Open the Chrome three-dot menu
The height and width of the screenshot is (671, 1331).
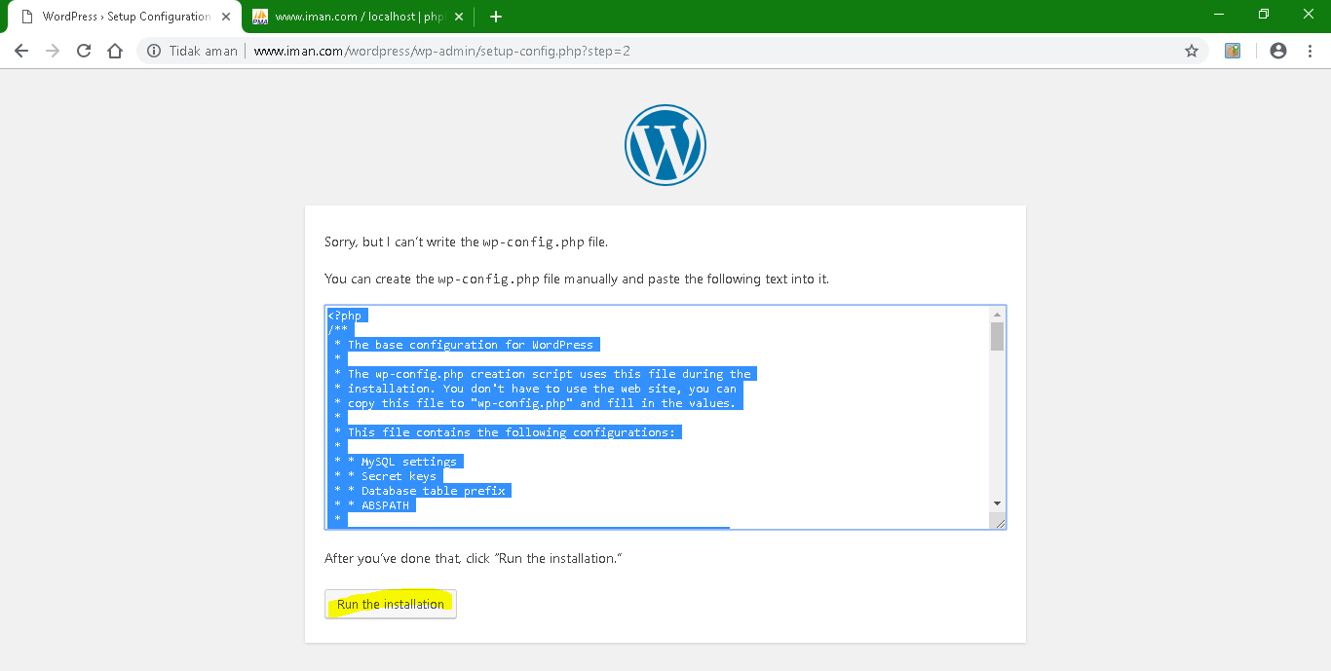coord(1309,51)
